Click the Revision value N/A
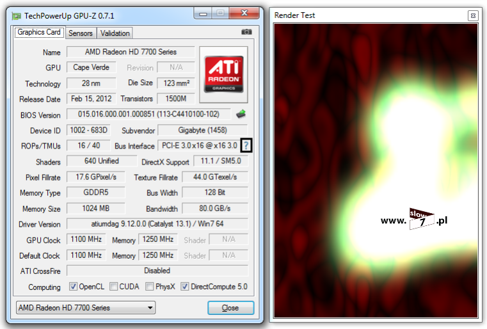 pos(176,67)
